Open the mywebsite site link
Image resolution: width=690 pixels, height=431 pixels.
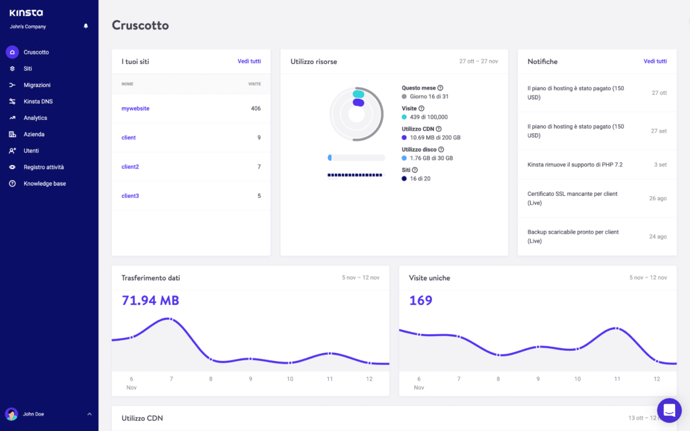tap(135, 108)
